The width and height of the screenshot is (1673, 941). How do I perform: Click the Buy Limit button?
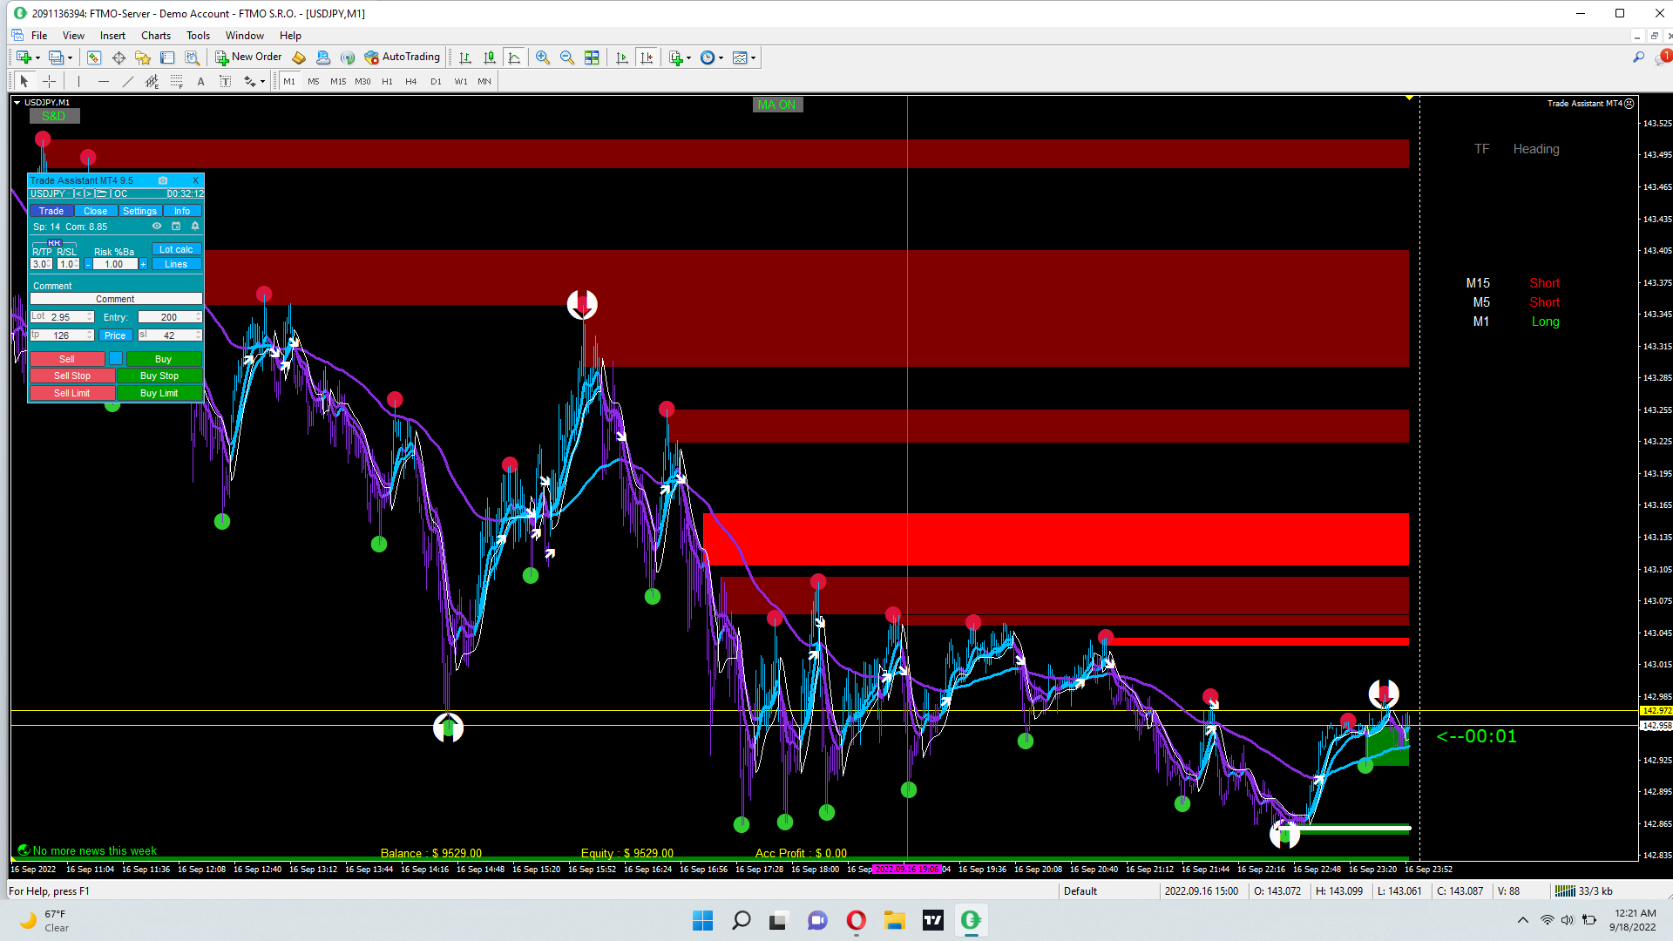pos(159,393)
